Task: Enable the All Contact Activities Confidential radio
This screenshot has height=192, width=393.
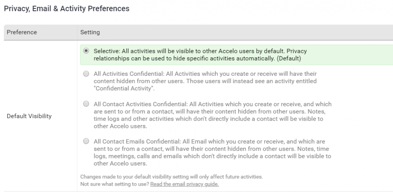Action: tap(86, 104)
